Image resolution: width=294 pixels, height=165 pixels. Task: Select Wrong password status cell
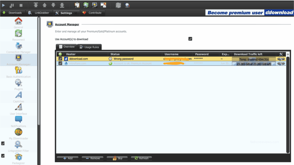(135, 59)
